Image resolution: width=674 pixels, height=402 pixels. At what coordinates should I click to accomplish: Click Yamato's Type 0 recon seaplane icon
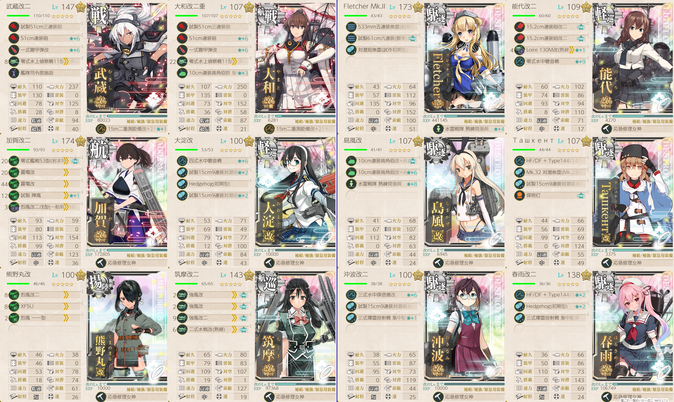click(182, 61)
